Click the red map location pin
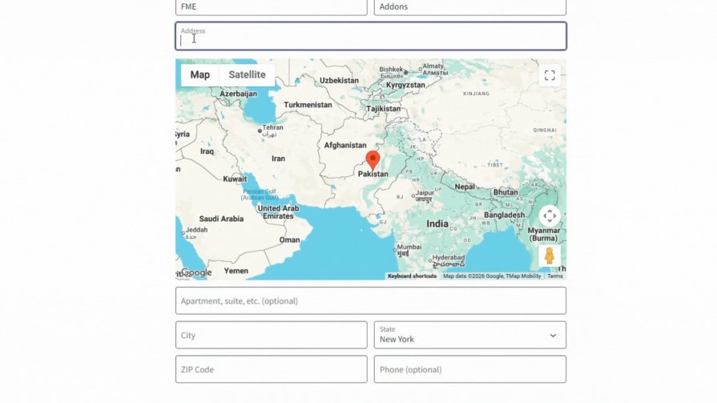 373,160
